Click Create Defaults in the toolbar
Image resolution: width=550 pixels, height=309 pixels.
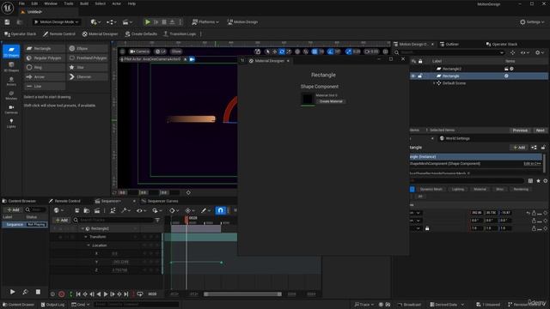[141, 34]
